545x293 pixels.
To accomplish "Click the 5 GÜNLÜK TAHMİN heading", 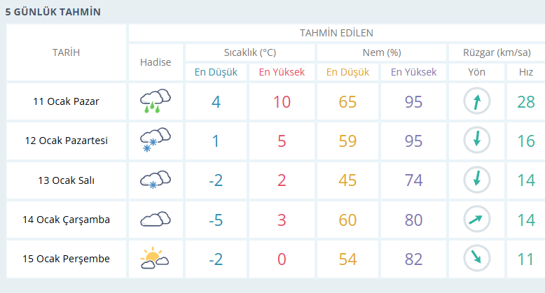I will pos(53,12).
